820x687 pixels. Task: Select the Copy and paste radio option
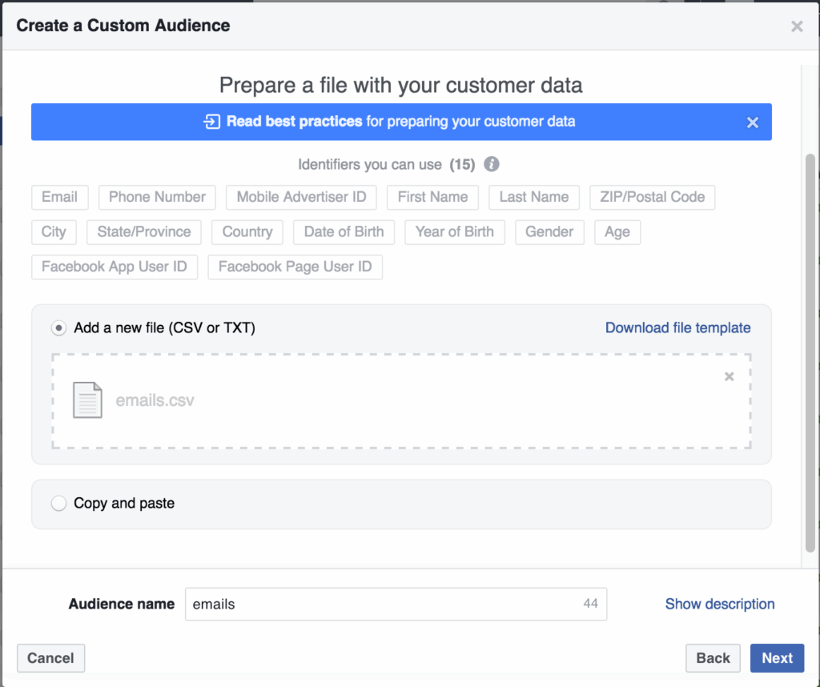[x=58, y=504]
